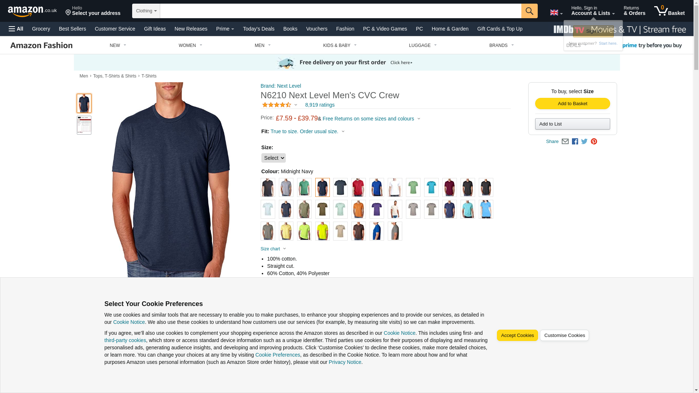Open the 8,919 ratings link
Image resolution: width=699 pixels, height=393 pixels.
click(320, 105)
